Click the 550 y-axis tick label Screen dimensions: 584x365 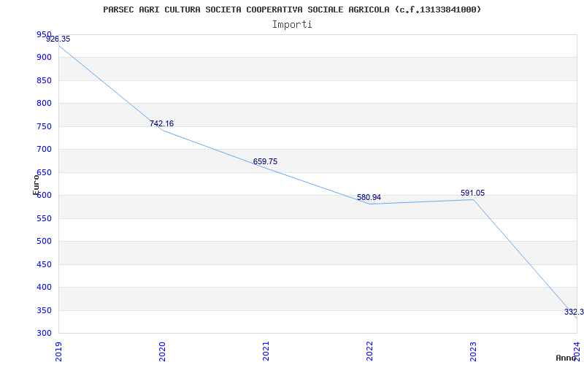(44, 218)
